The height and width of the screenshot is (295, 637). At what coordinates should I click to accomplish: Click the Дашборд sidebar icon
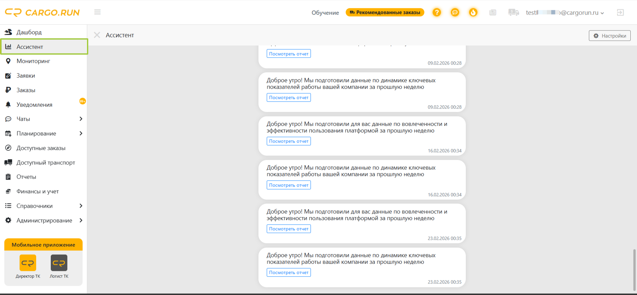coord(8,32)
